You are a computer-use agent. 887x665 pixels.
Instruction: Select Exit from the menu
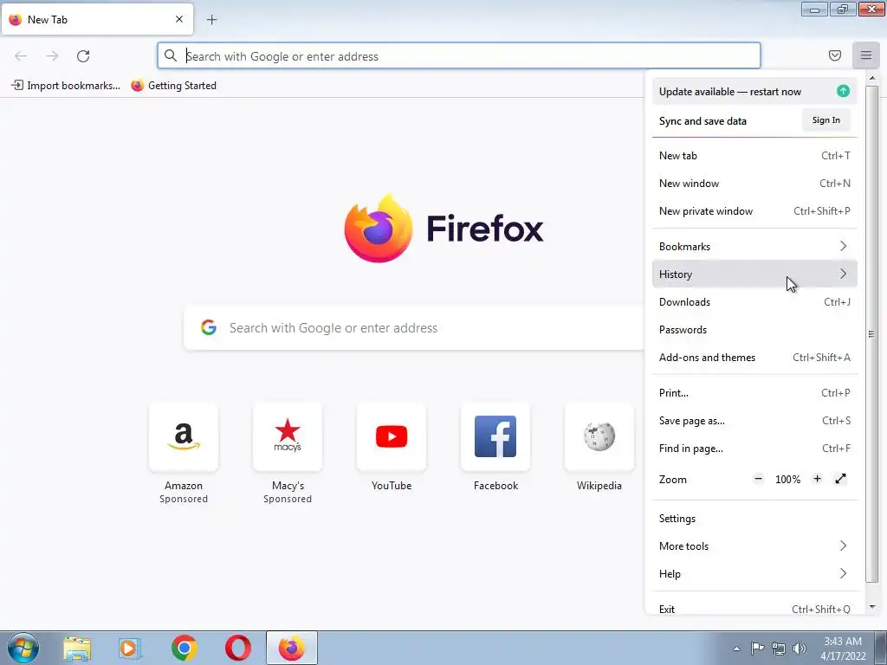click(x=754, y=607)
